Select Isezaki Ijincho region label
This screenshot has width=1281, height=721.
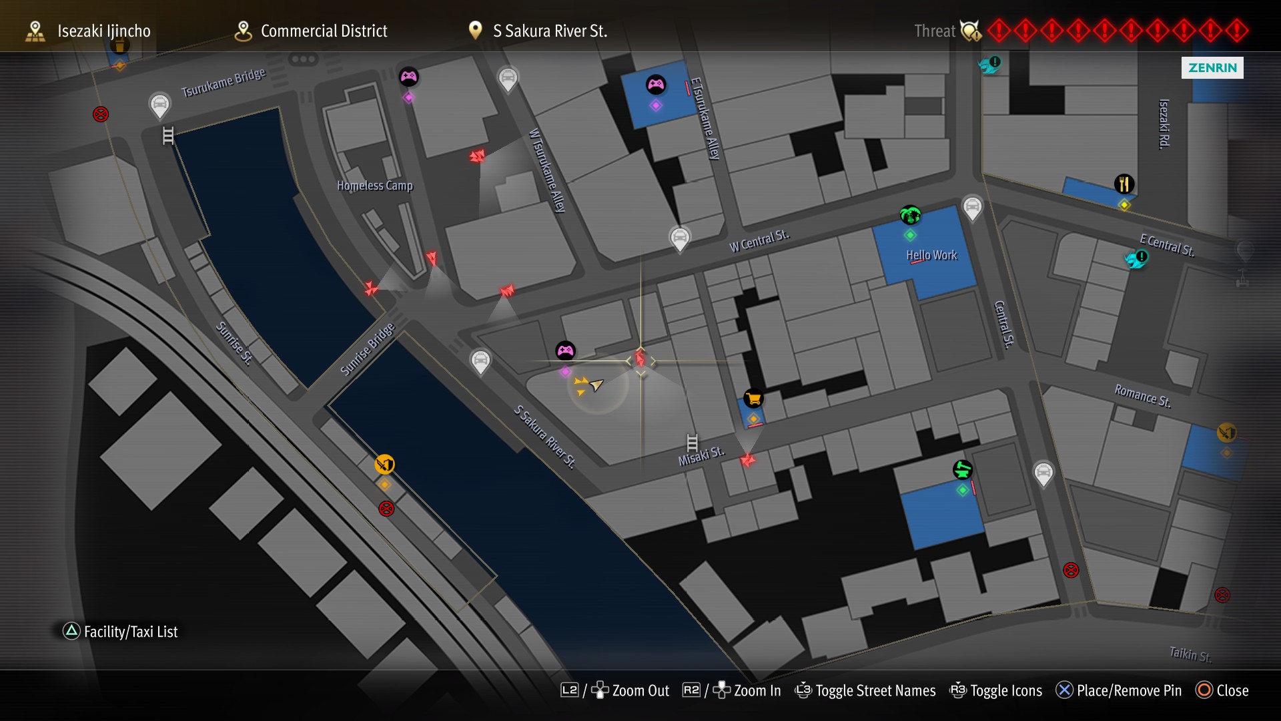click(103, 31)
